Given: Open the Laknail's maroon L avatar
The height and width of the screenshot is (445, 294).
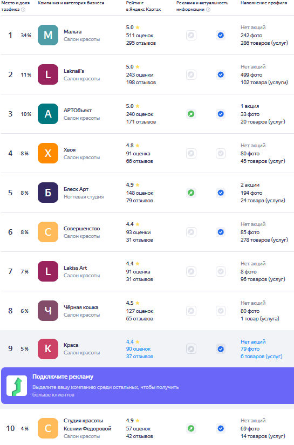Looking at the screenshot, I should (48, 74).
